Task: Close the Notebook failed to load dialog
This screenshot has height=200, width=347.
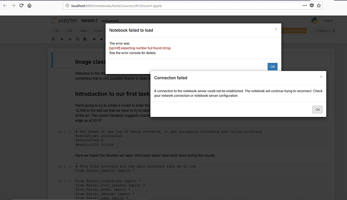Action: pos(276,29)
